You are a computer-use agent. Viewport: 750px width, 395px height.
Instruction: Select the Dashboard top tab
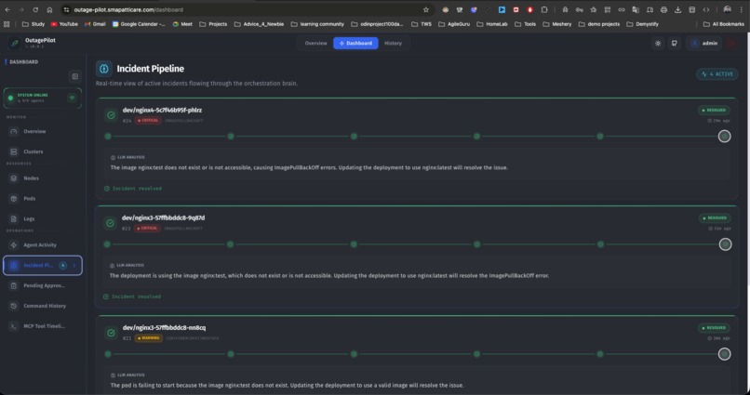point(355,43)
